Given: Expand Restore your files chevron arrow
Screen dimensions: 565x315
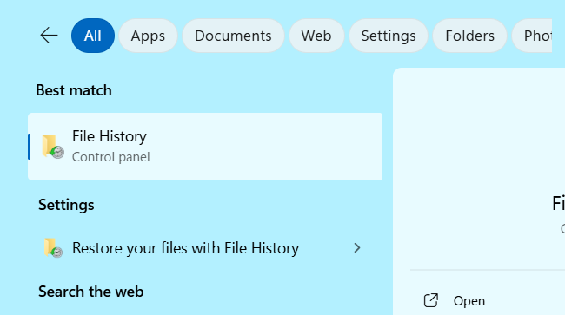Looking at the screenshot, I should tap(356, 248).
